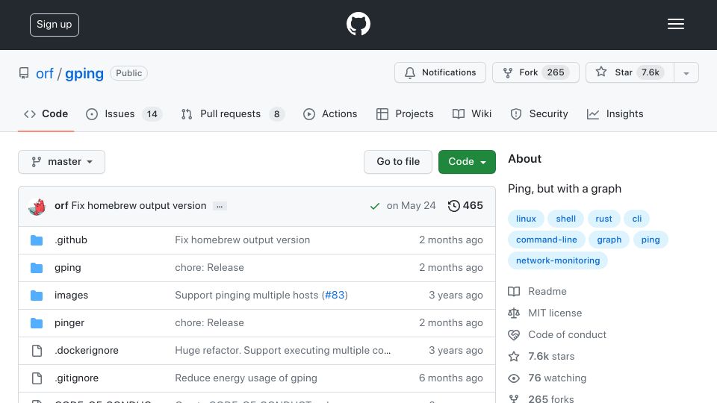This screenshot has width=717, height=403.
Task: Switch to the Issues tab
Action: [x=123, y=113]
